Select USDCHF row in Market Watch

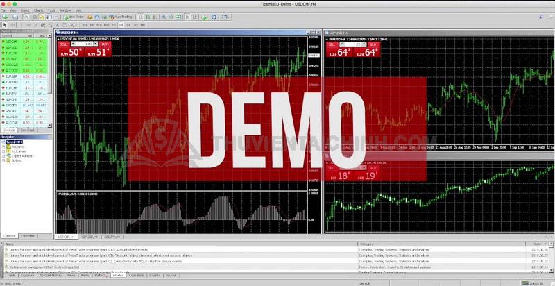[x=24, y=42]
